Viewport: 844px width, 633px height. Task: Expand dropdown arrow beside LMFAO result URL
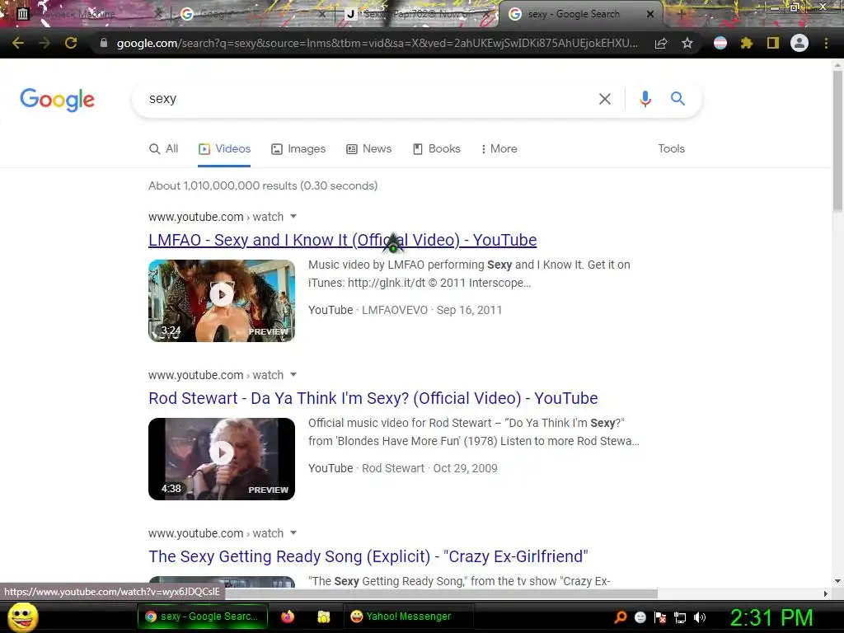click(x=293, y=217)
